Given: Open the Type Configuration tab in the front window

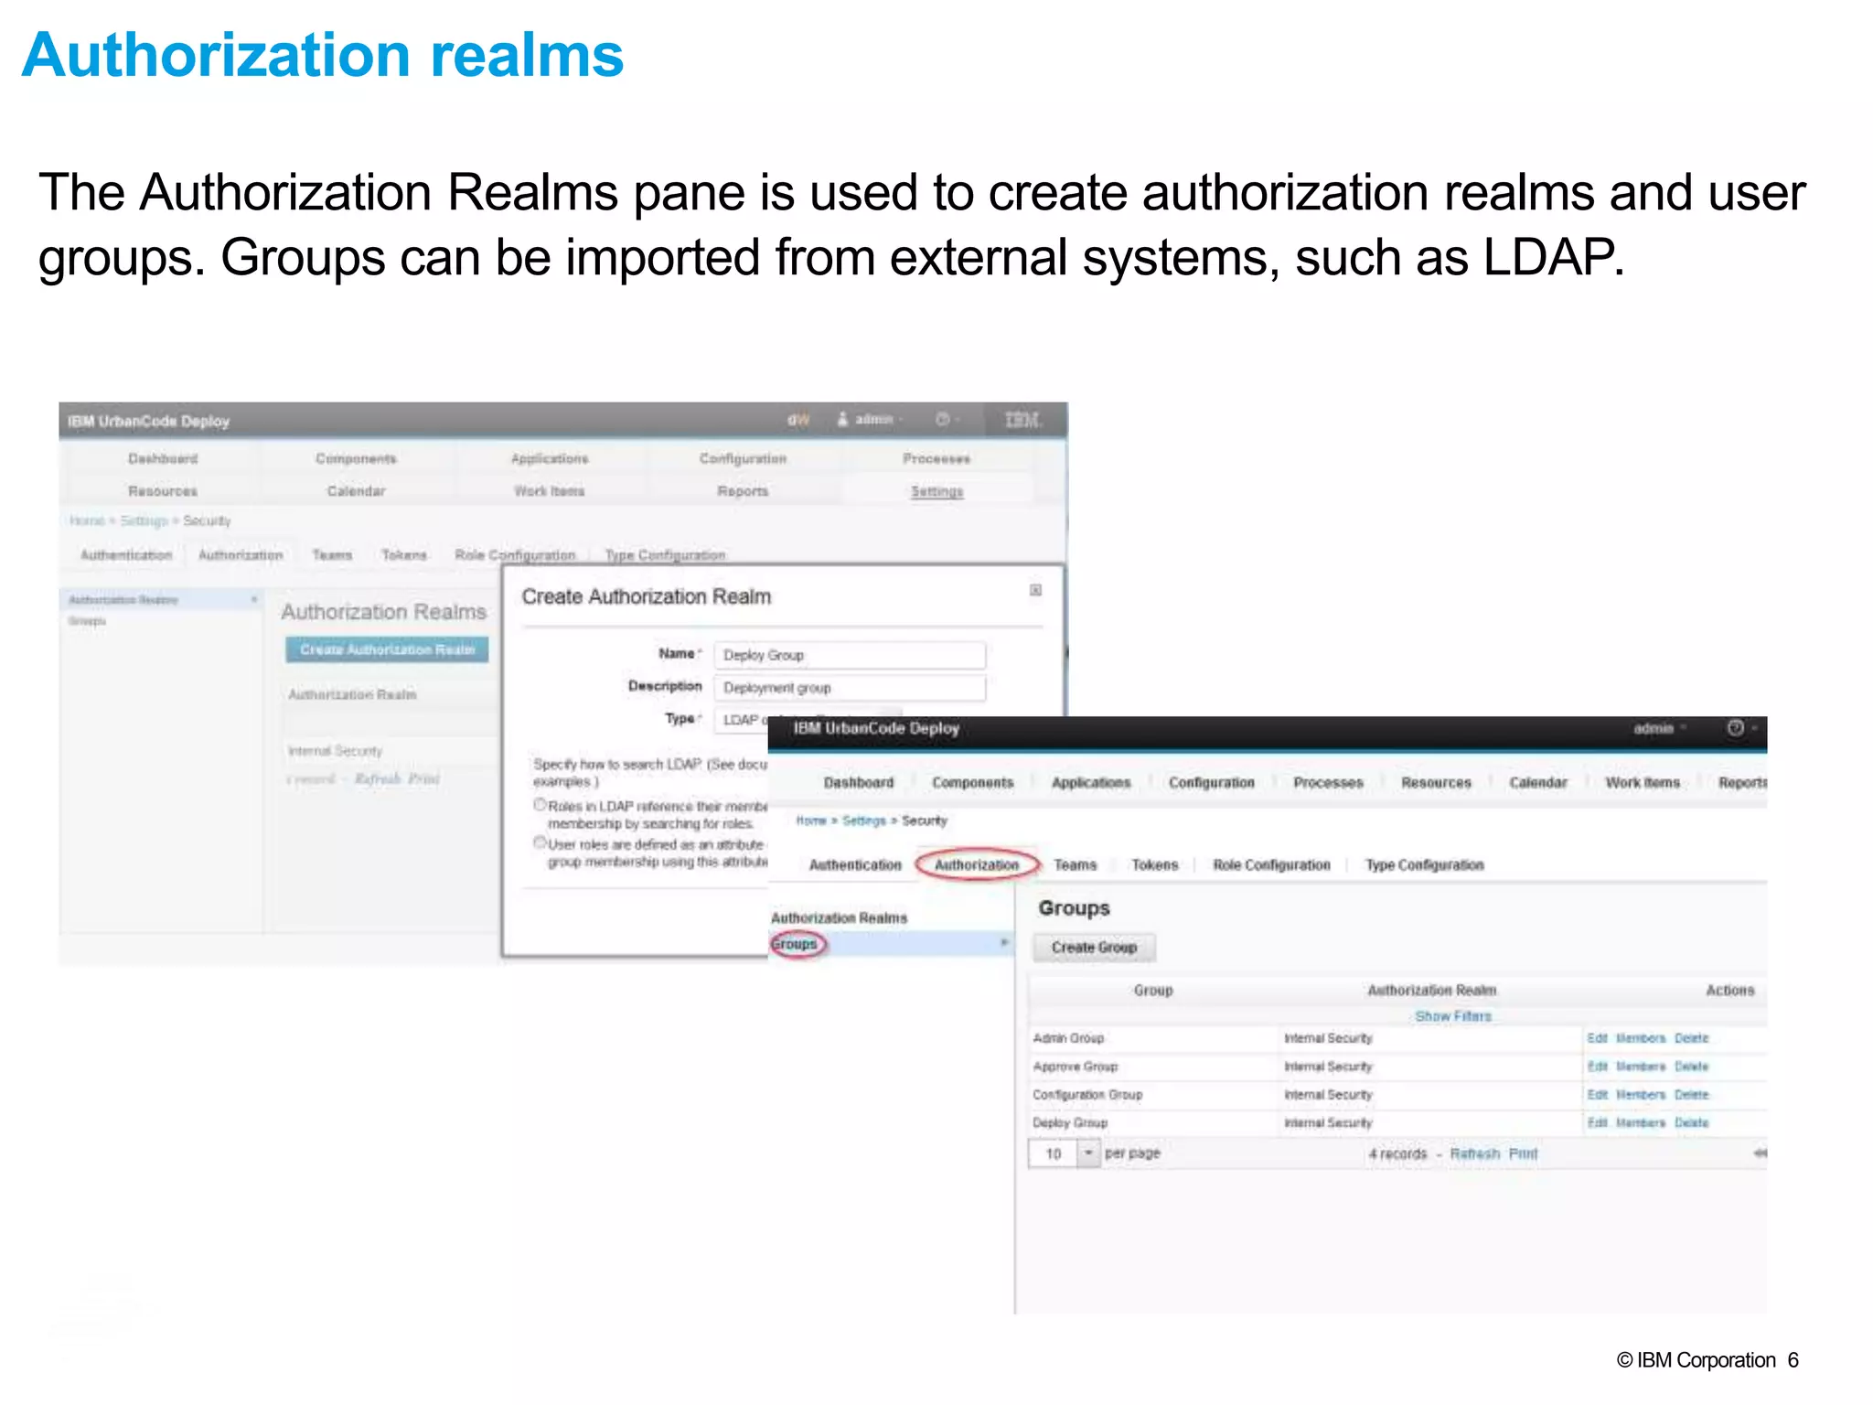Looking at the screenshot, I should pyautogui.click(x=1424, y=864).
